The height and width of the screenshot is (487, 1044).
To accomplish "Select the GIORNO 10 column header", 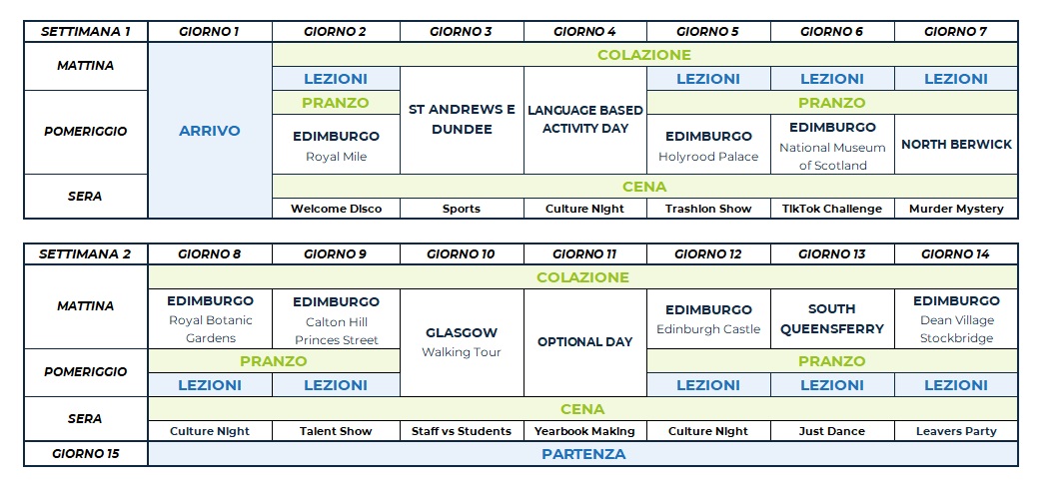I will (x=462, y=253).
